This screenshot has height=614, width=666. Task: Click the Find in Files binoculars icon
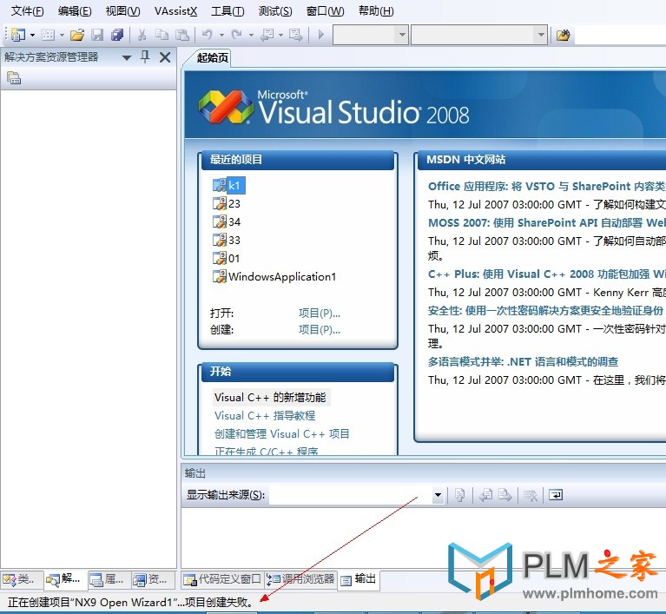564,35
